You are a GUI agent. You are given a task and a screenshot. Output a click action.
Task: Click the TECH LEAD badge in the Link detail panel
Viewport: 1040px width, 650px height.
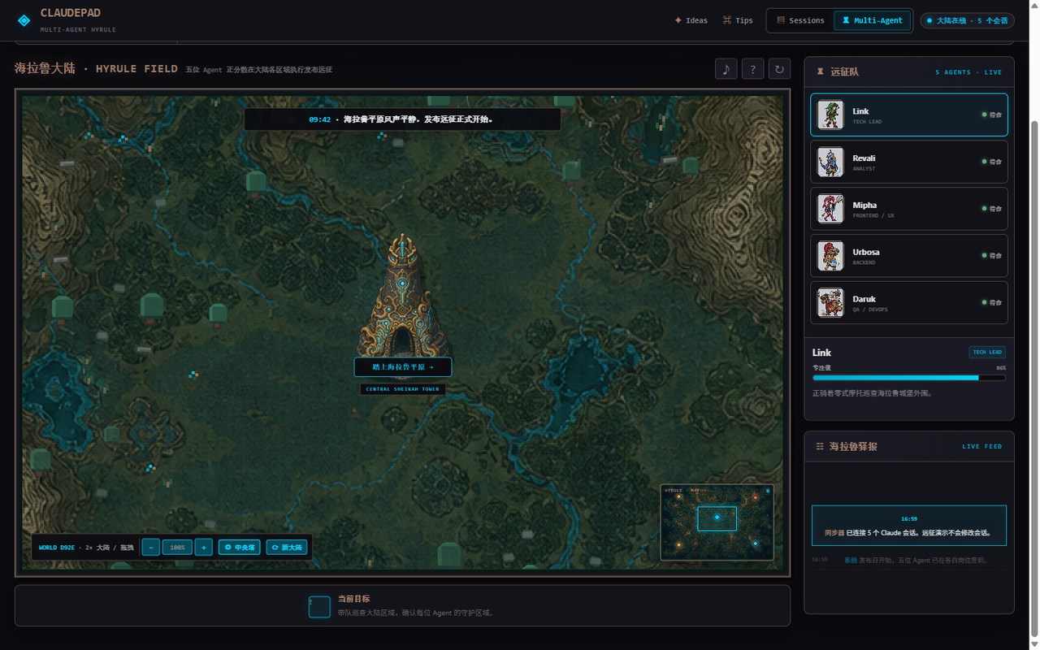[987, 352]
